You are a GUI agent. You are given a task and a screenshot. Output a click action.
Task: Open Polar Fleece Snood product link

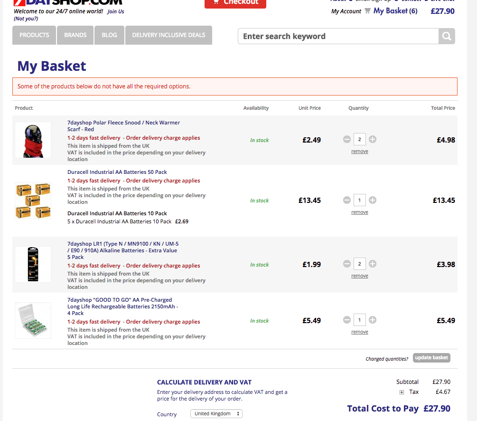123,126
